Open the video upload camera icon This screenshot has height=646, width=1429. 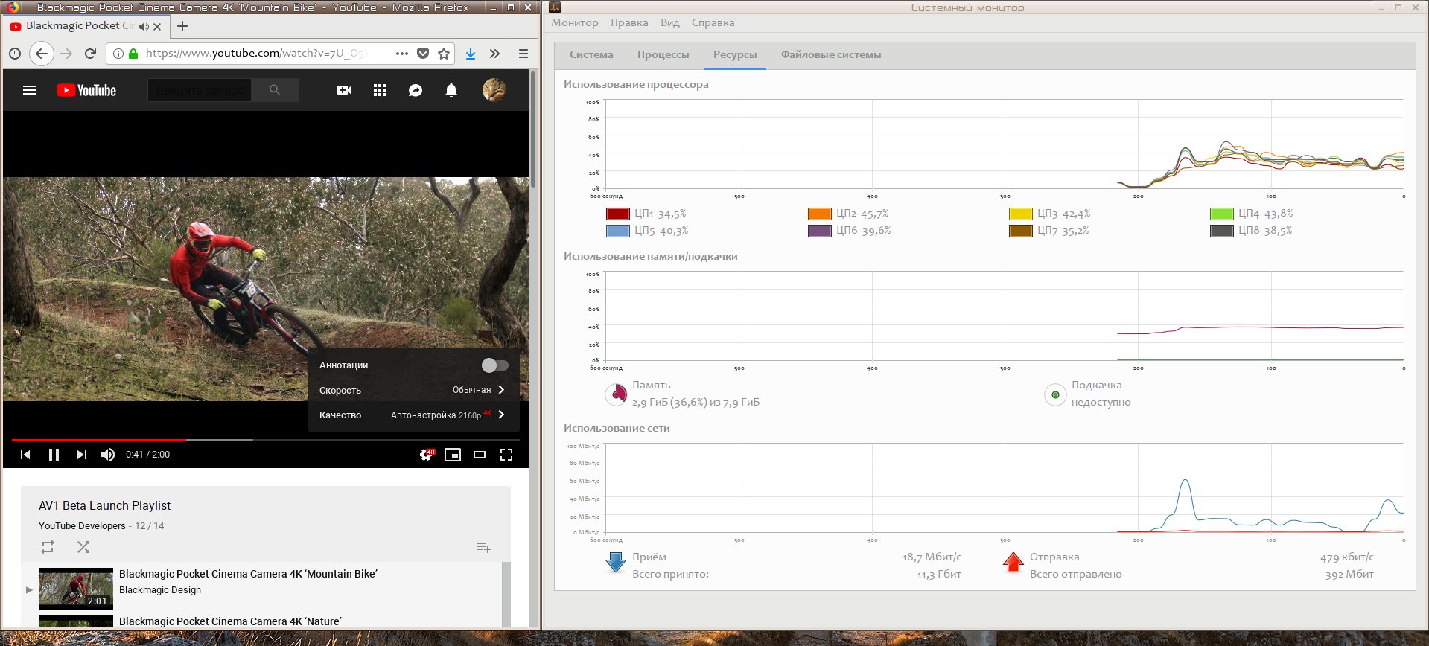tap(344, 91)
